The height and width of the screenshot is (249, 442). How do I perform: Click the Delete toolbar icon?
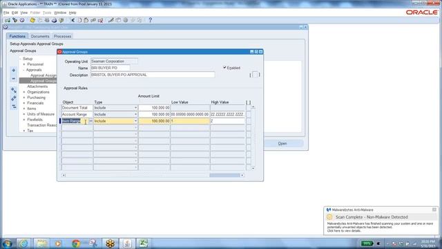100,20
